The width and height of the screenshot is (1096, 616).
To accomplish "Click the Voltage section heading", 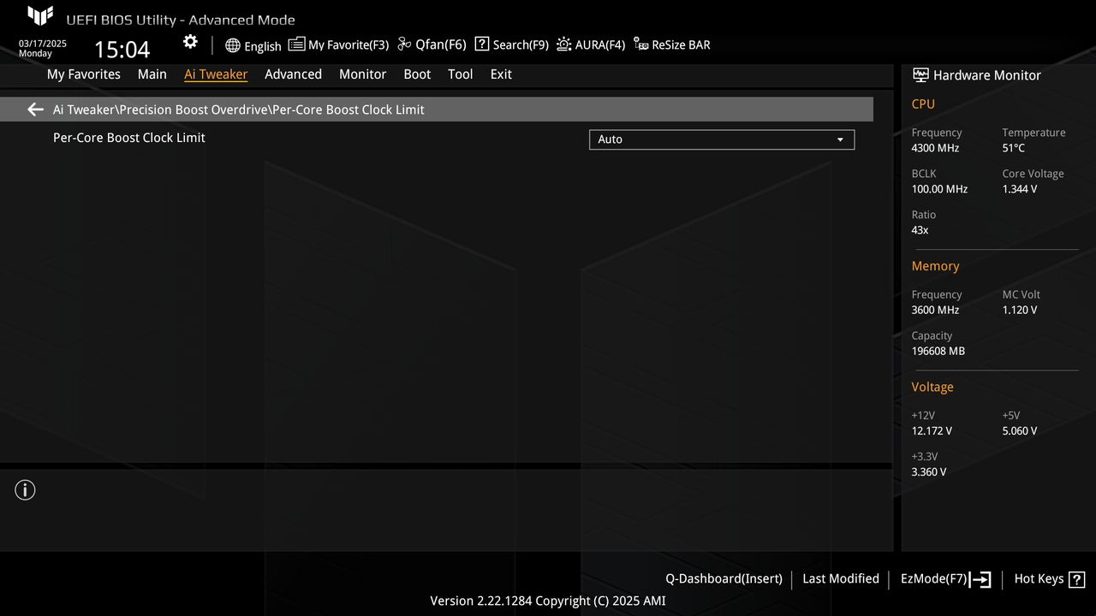I will tap(932, 387).
